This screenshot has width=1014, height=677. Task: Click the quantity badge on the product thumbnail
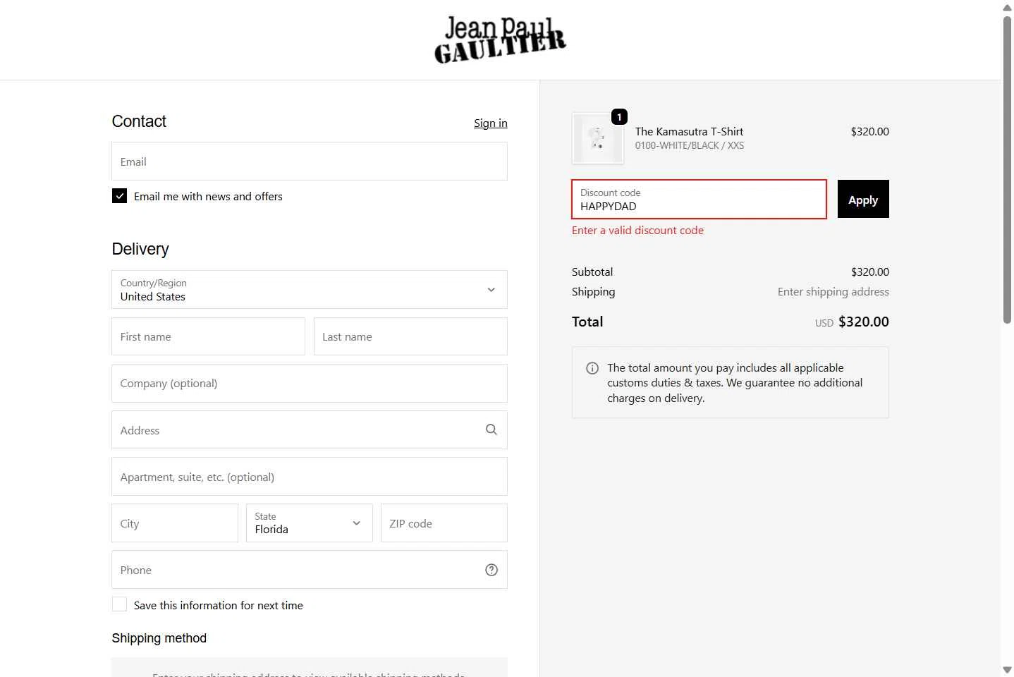[x=619, y=117]
